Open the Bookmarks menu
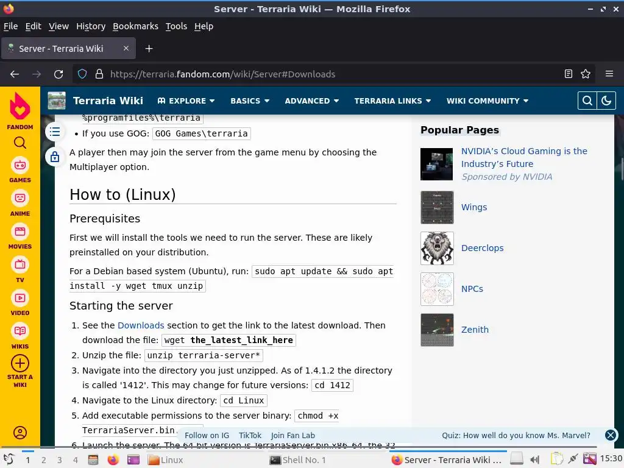624x468 pixels. click(135, 26)
